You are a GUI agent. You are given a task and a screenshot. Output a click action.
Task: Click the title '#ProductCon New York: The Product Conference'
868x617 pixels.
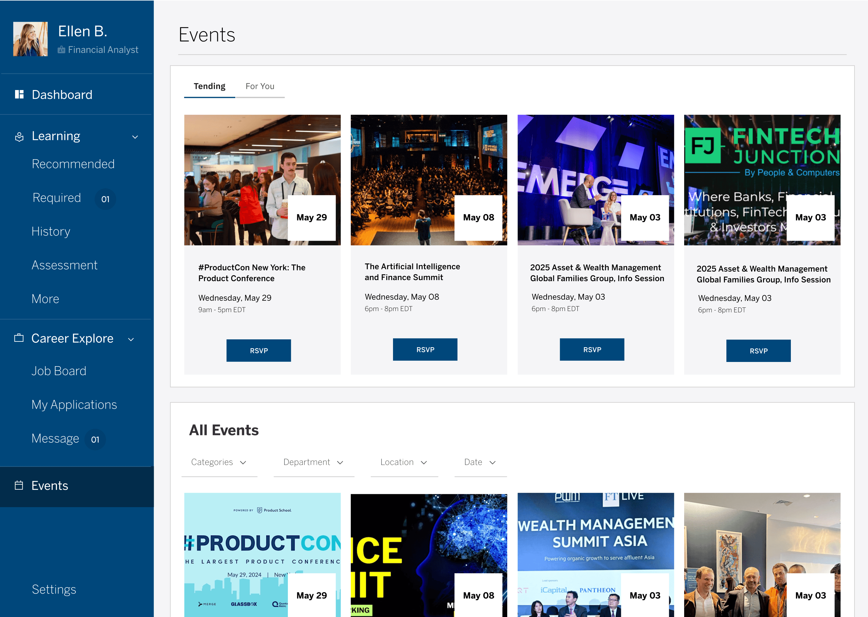click(252, 273)
